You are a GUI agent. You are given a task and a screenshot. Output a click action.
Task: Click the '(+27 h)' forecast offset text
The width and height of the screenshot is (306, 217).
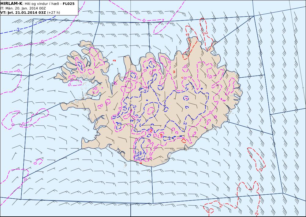point(54,13)
